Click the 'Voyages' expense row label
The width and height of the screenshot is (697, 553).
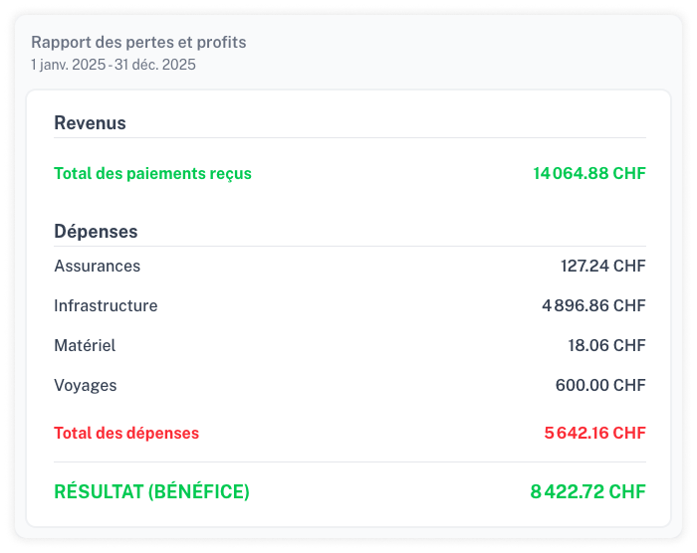pyautogui.click(x=86, y=386)
